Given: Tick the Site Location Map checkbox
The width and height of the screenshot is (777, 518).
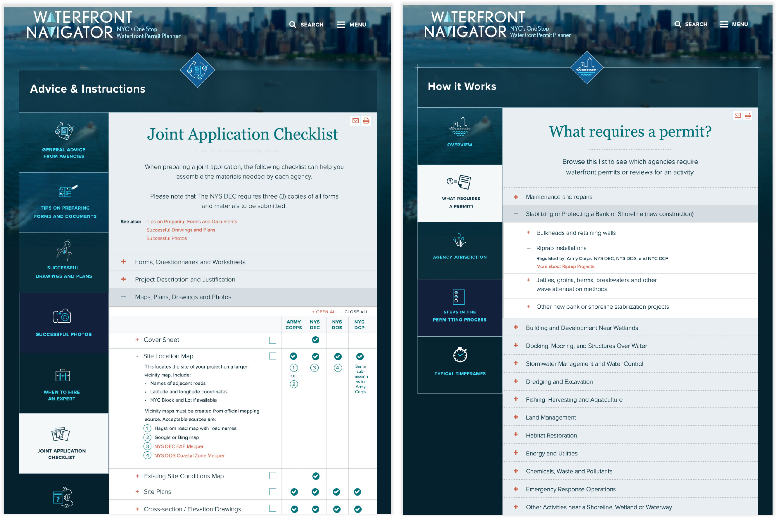Looking at the screenshot, I should point(272,356).
